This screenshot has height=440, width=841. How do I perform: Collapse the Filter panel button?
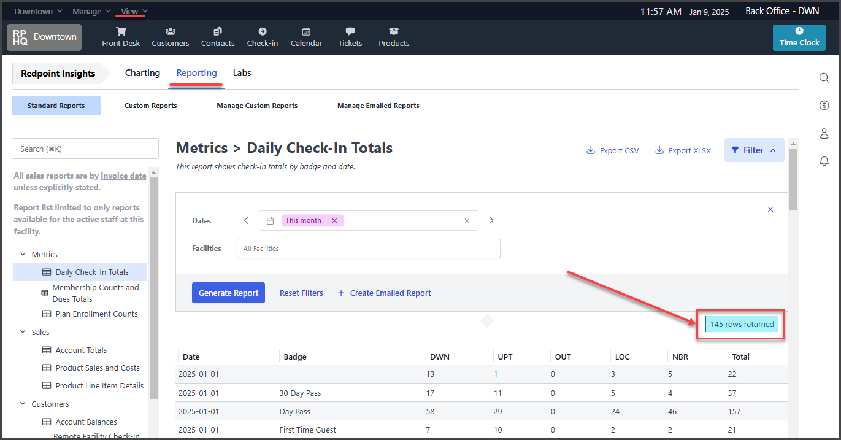[754, 150]
